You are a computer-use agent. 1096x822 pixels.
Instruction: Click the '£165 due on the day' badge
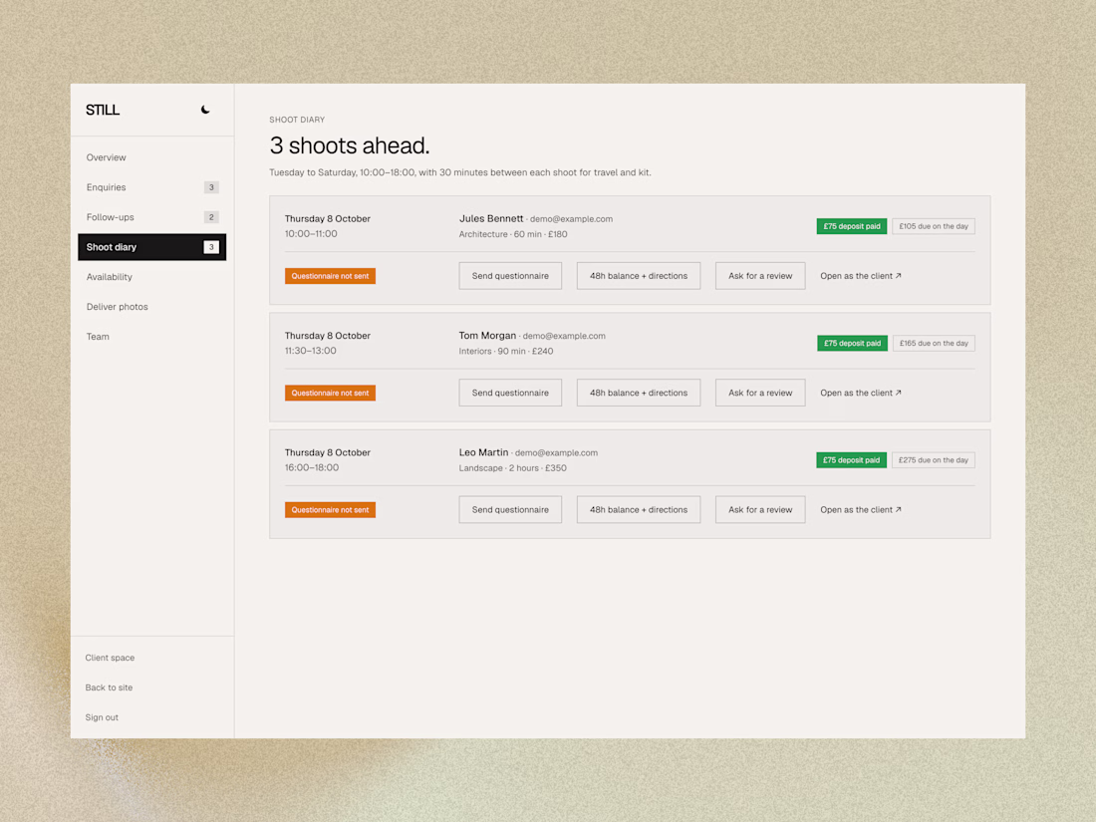tap(934, 343)
